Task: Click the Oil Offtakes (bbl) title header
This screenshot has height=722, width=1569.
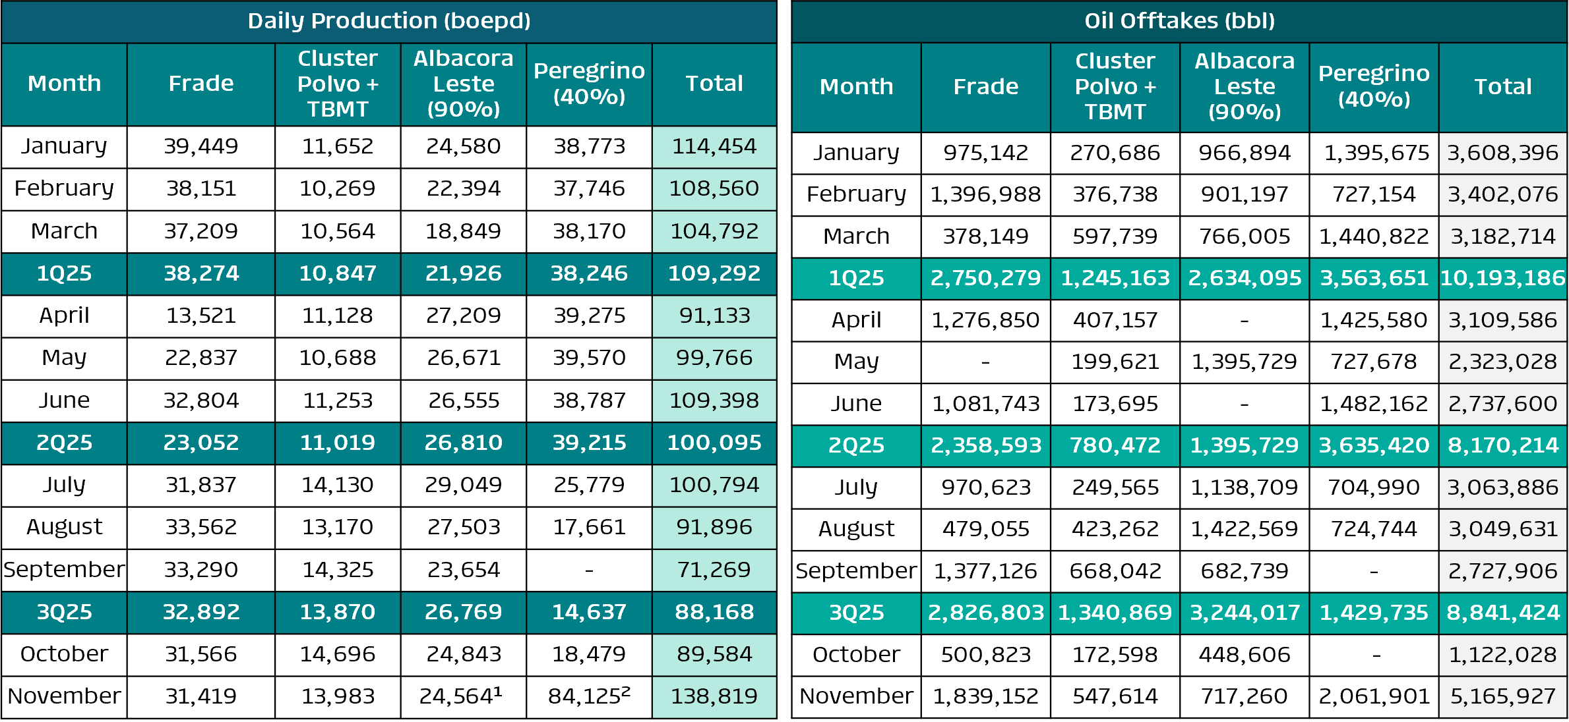Action: tap(1179, 21)
